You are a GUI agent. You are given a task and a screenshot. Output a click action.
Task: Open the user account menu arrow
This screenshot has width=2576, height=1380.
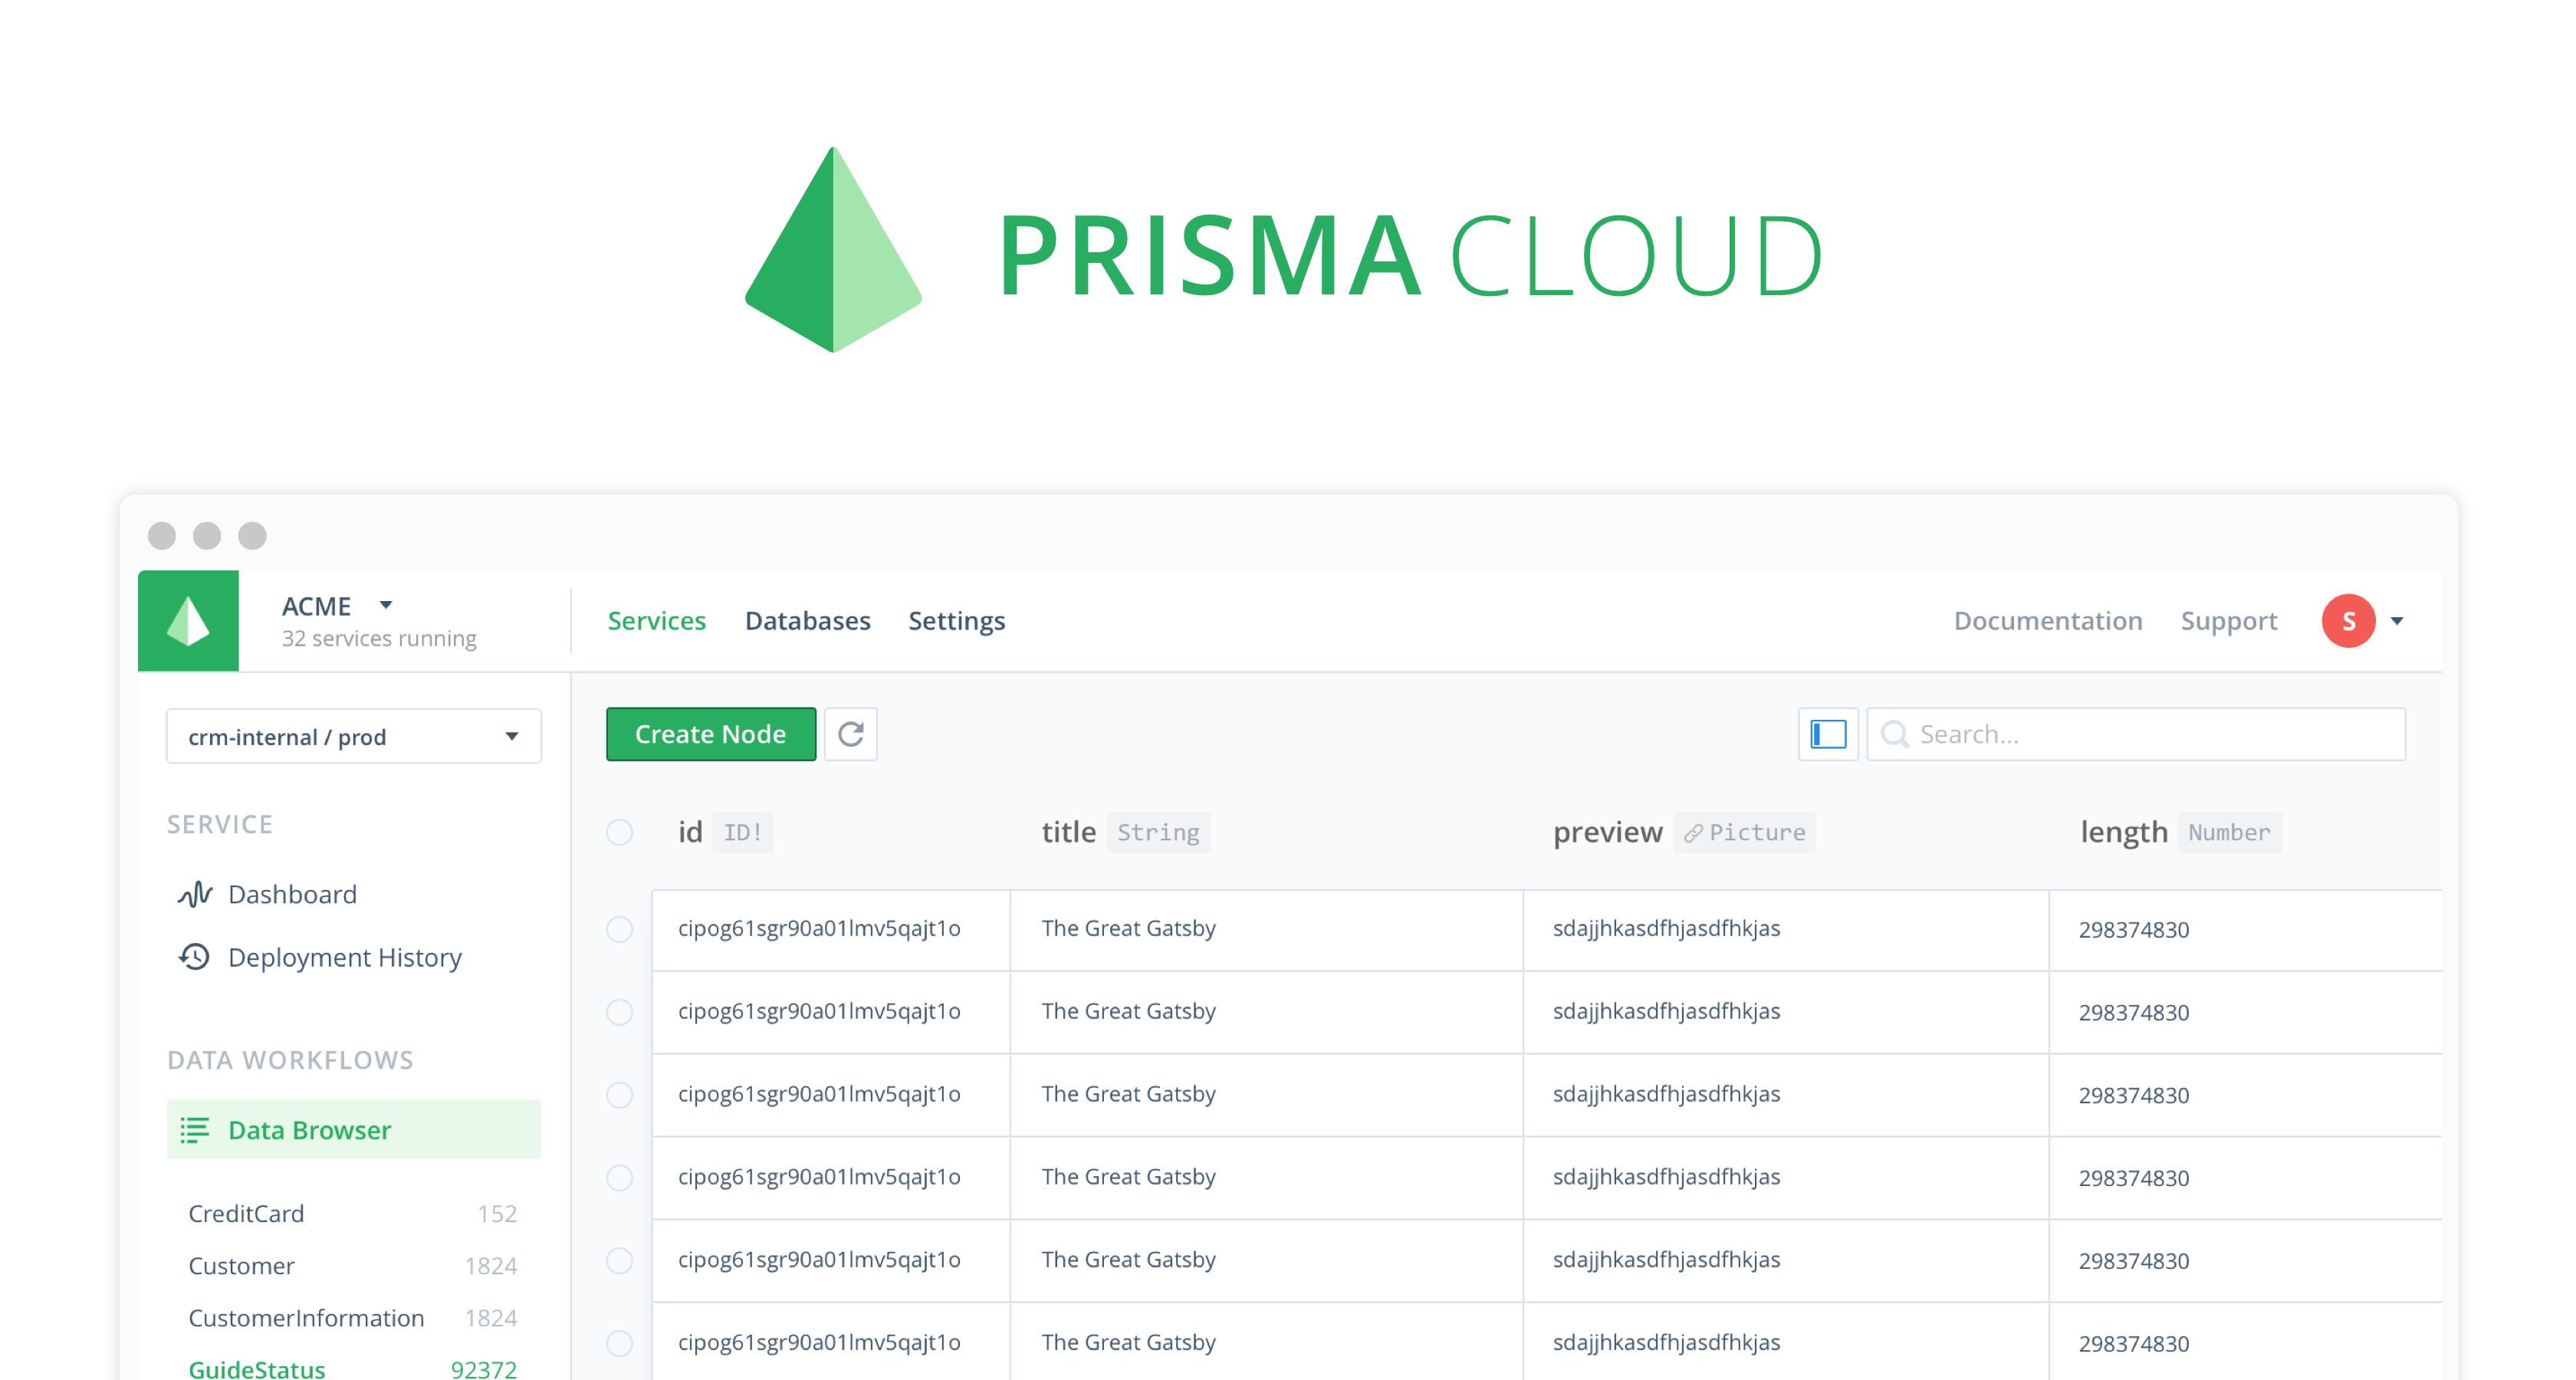pyautogui.click(x=2397, y=621)
